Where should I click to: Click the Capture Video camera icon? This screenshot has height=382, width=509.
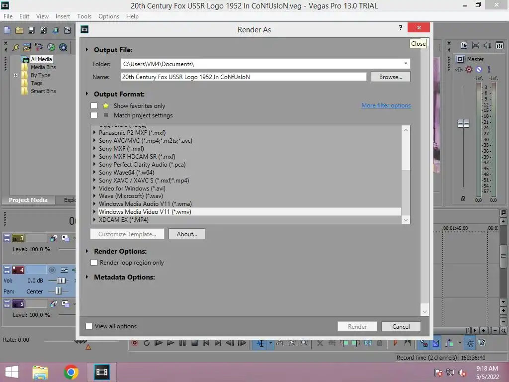coord(39,47)
